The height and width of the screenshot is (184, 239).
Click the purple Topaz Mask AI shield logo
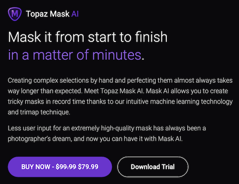15,14
